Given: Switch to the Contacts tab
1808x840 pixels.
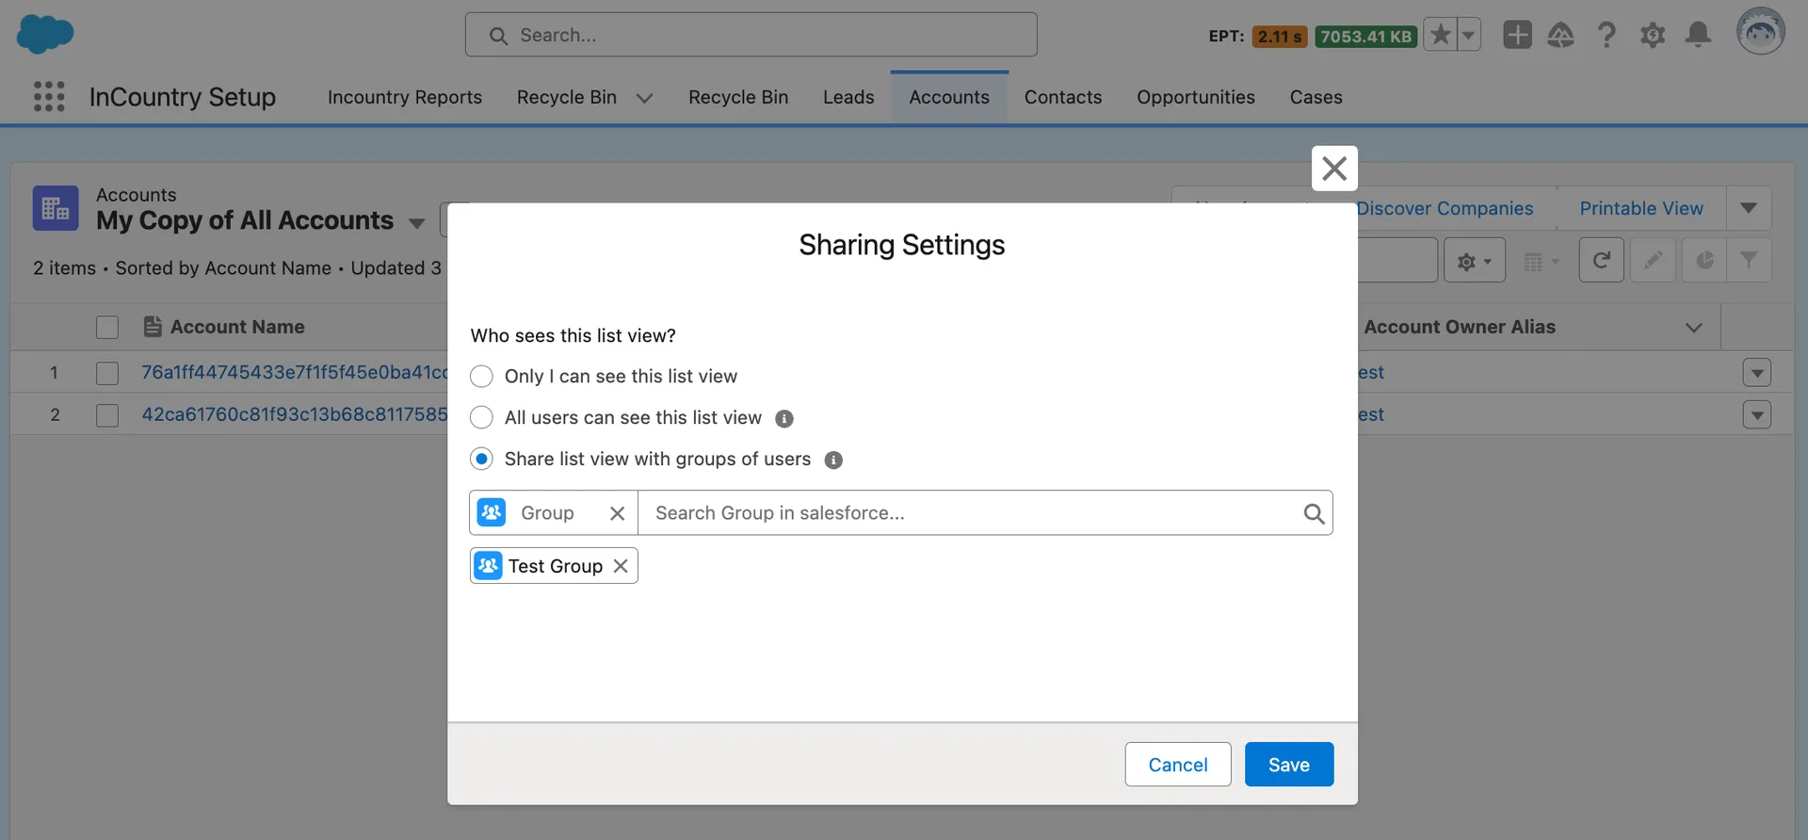Looking at the screenshot, I should (1062, 97).
